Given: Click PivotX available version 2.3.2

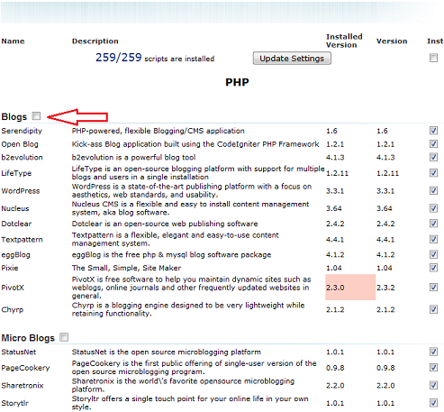Looking at the screenshot, I should click(385, 288).
